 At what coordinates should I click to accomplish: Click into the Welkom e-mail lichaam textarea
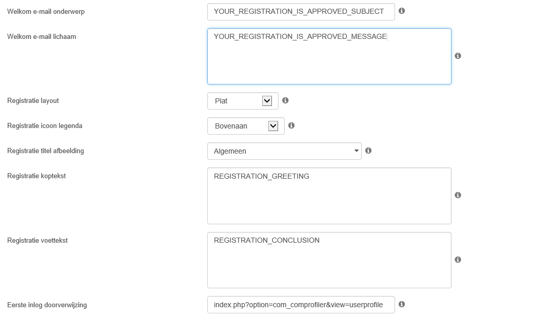pos(329,56)
